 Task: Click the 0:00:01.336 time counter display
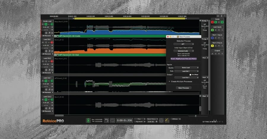coord(125,120)
